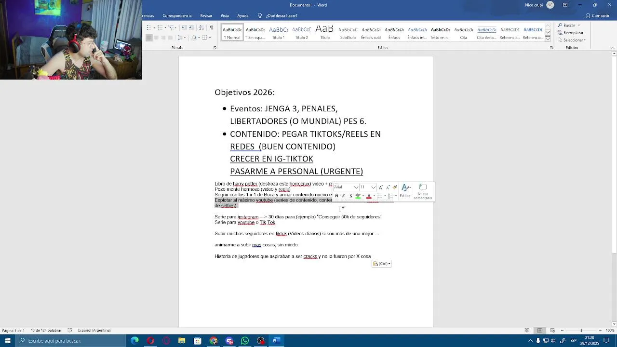617x347 pixels.
Task: Open the Correspondencia ribbon tab
Action: (177, 16)
